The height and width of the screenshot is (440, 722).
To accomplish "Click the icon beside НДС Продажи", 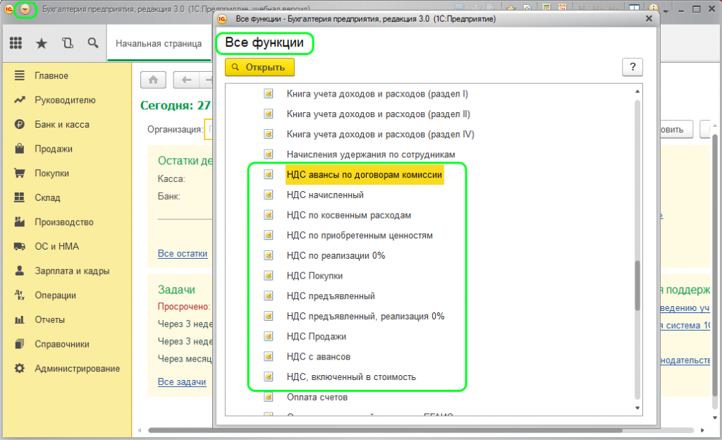I will tap(268, 336).
